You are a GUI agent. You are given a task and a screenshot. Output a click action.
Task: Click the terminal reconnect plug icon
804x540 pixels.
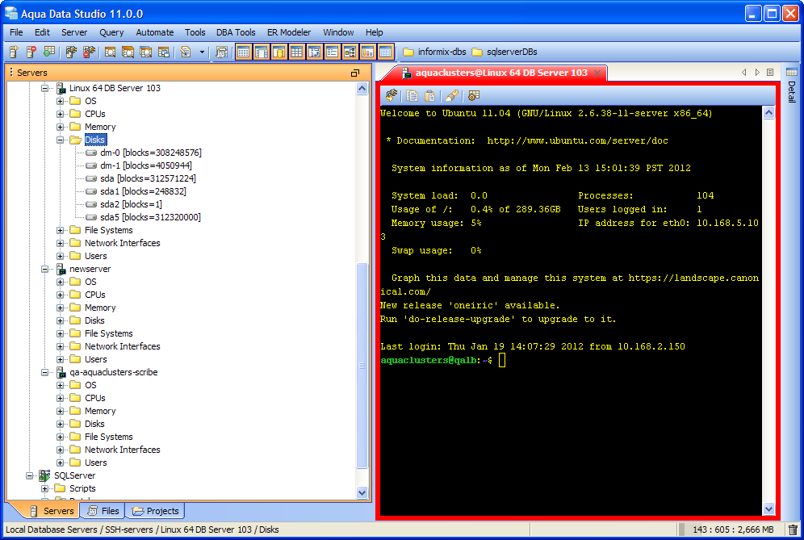(392, 95)
